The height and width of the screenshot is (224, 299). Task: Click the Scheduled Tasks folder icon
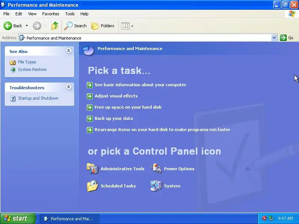point(92,186)
